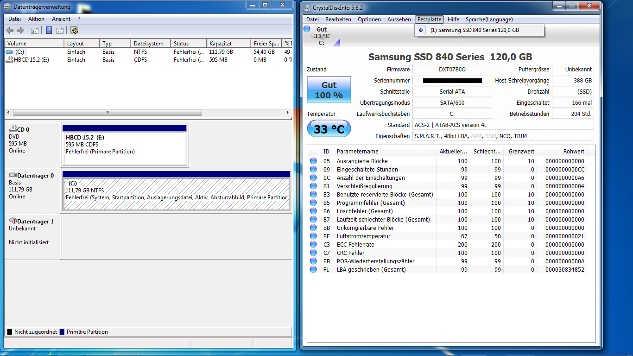
Task: Open the Datei menu in Datenträgerverwaltung
Action: pos(15,19)
